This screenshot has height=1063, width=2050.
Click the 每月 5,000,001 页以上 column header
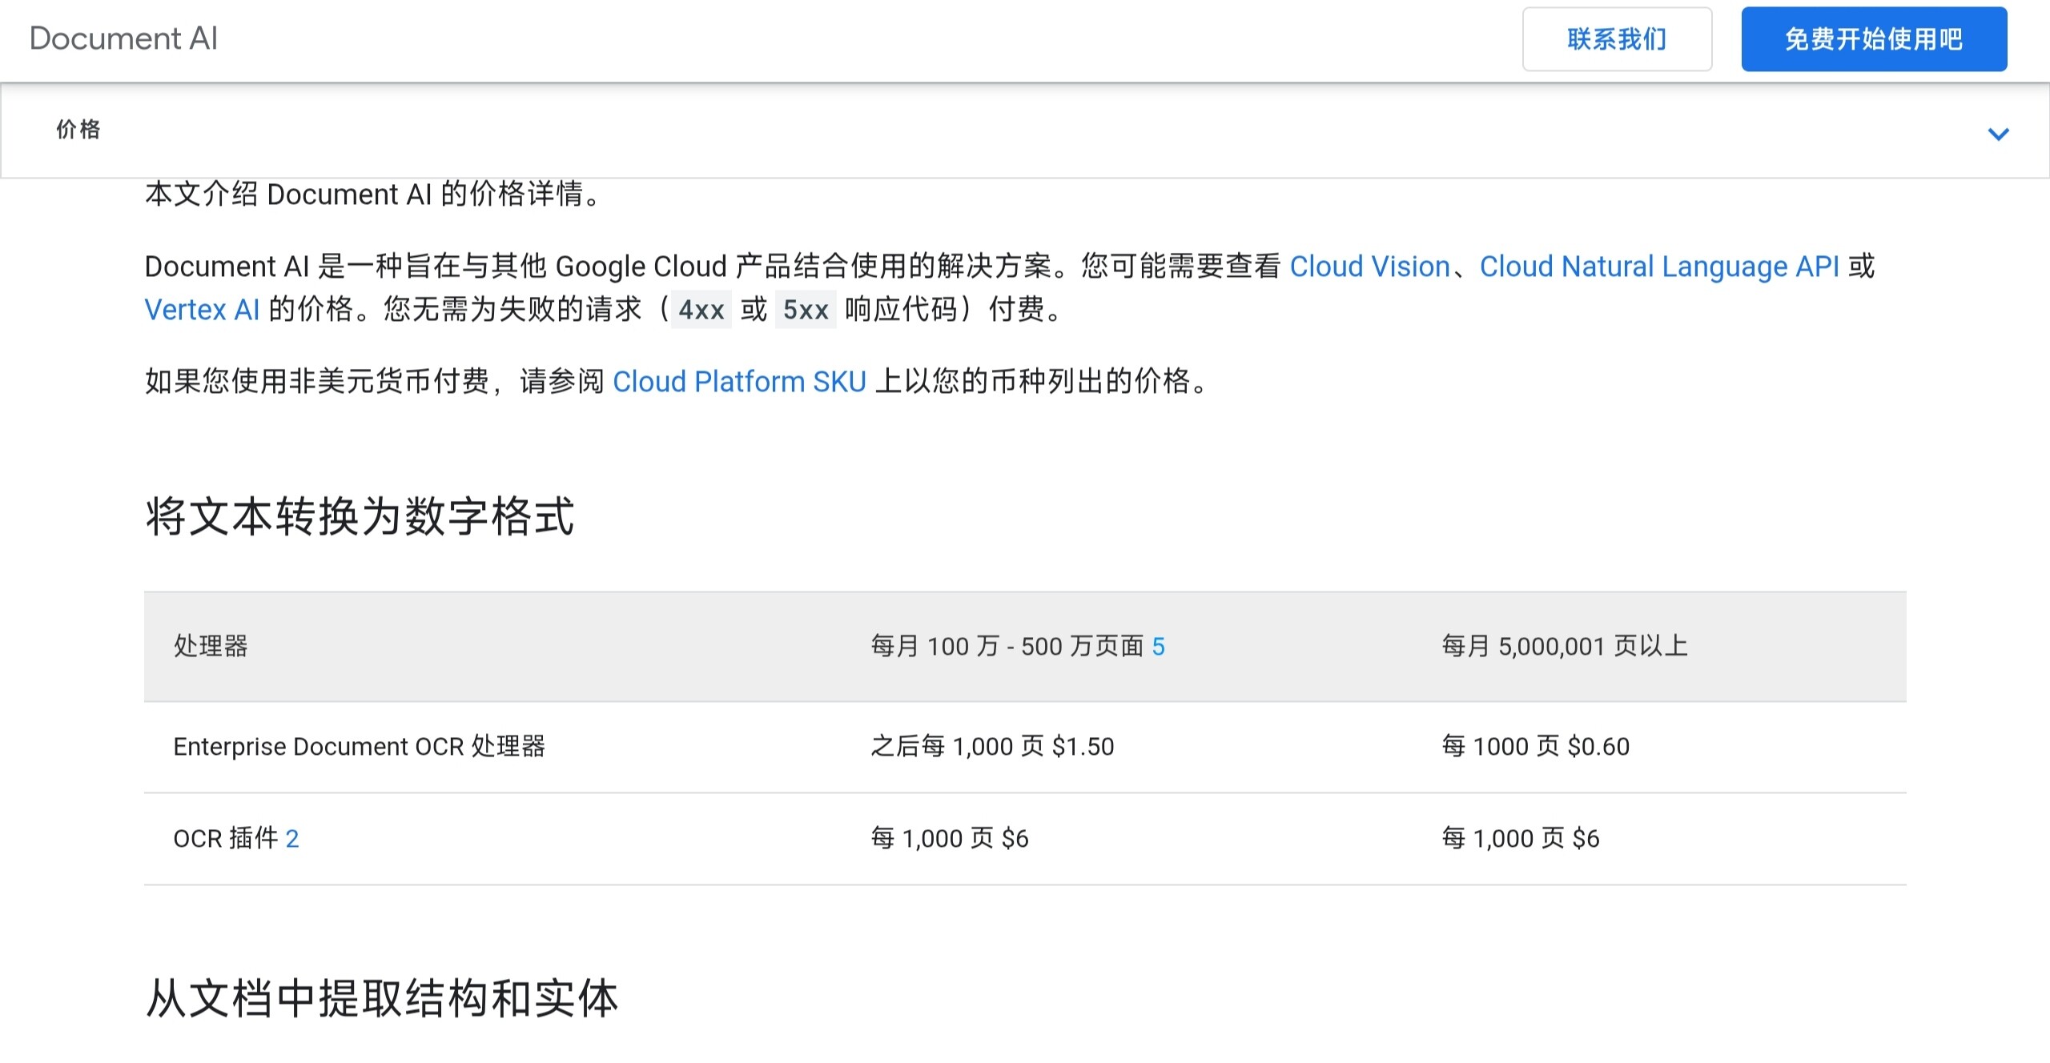(1565, 646)
